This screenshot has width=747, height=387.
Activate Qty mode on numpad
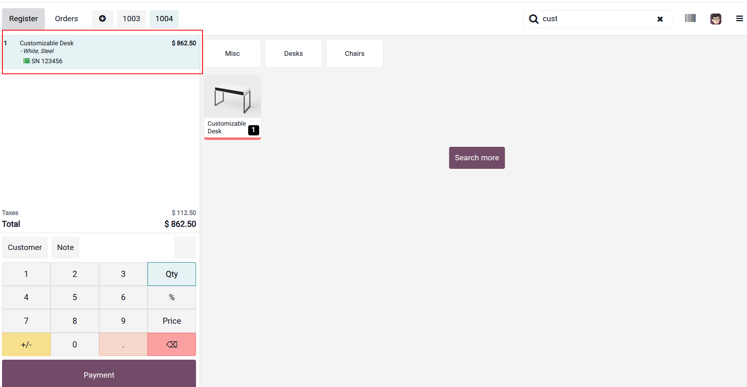[x=172, y=274]
